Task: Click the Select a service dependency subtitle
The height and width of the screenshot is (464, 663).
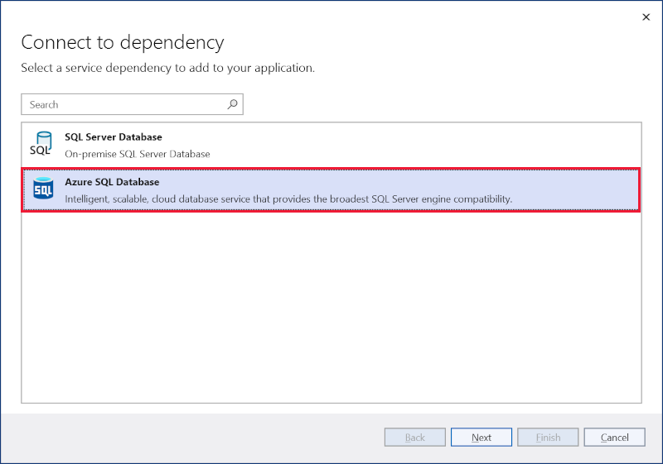Action: (x=167, y=68)
